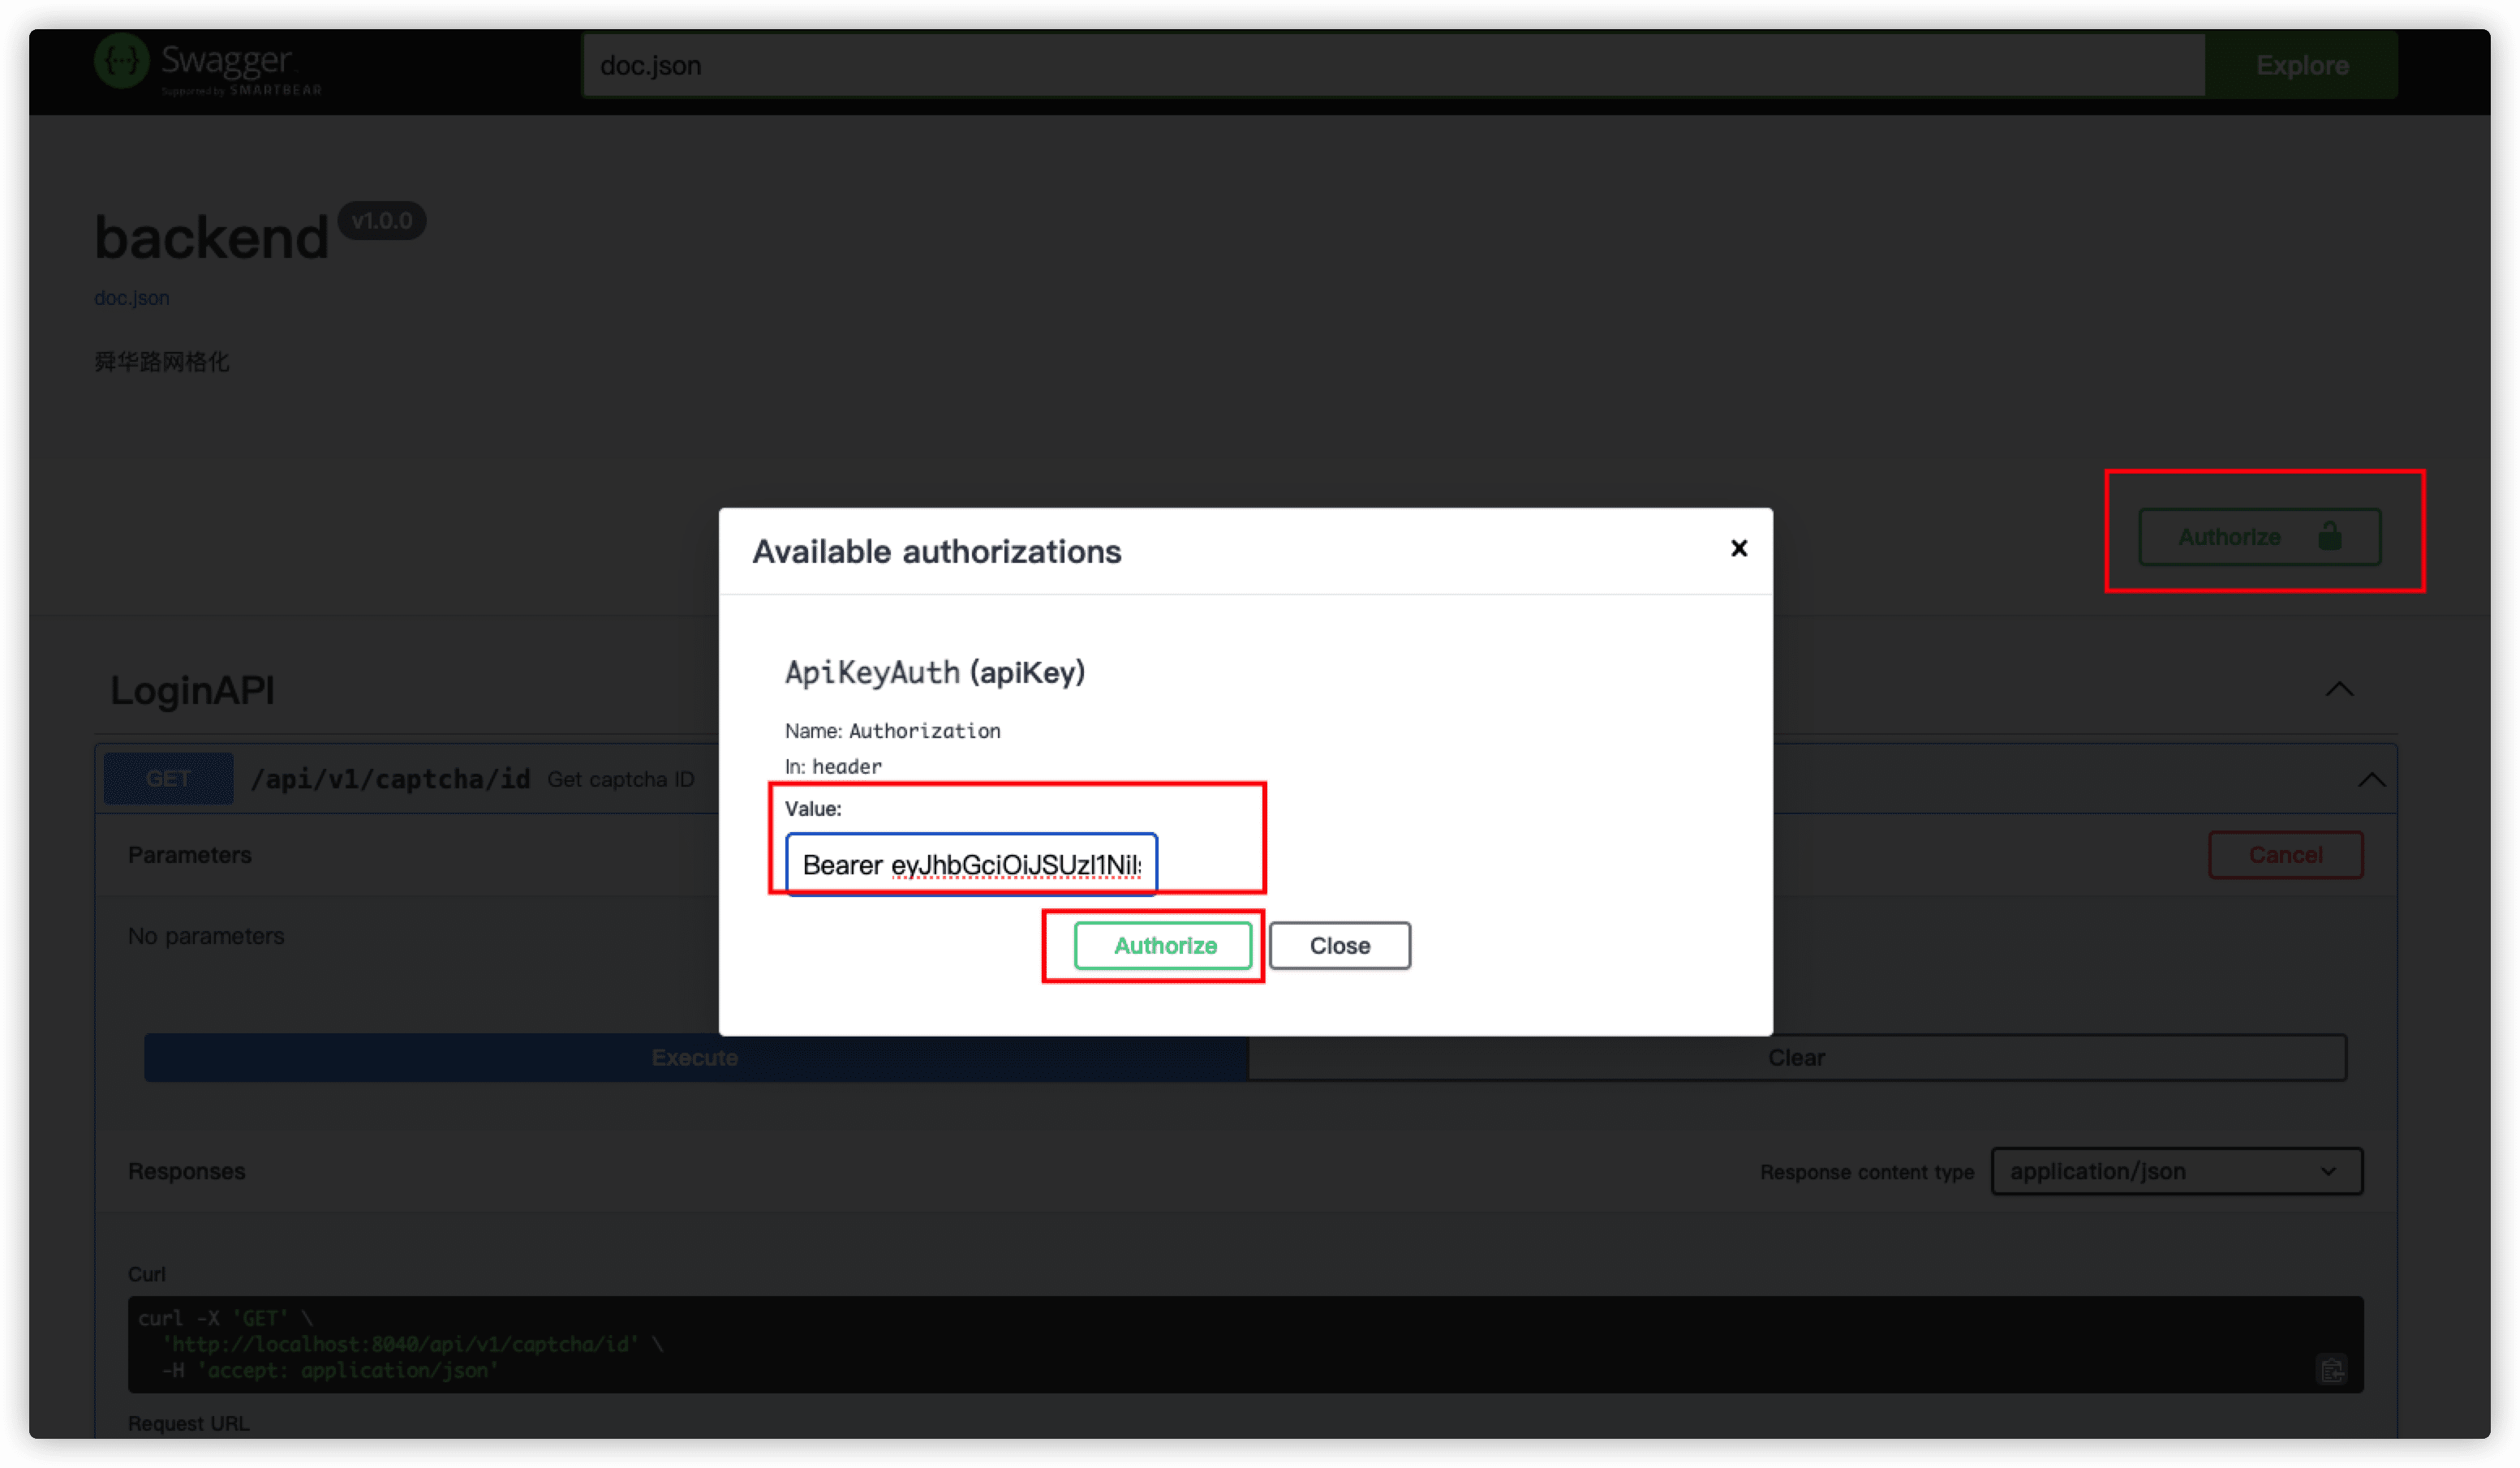This screenshot has width=2520, height=1468.
Task: Click the 'Name: Authorization' text
Action: 892,732
